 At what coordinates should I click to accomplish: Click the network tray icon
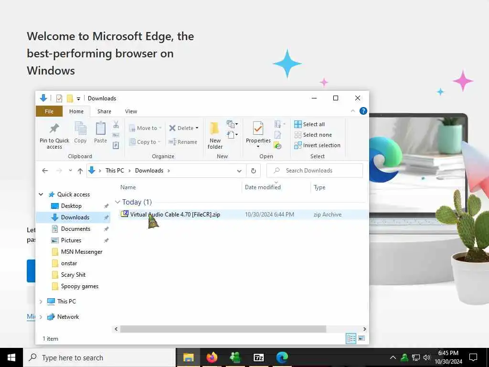coord(416,357)
